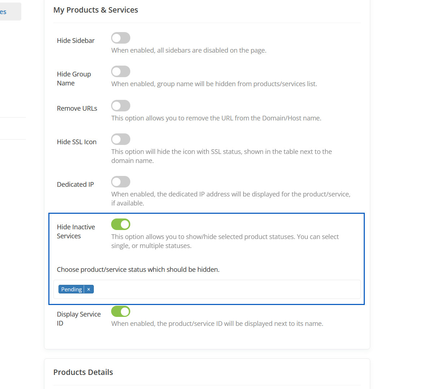Turn off Display Service ID toggle
This screenshot has height=389, width=433.
[121, 311]
